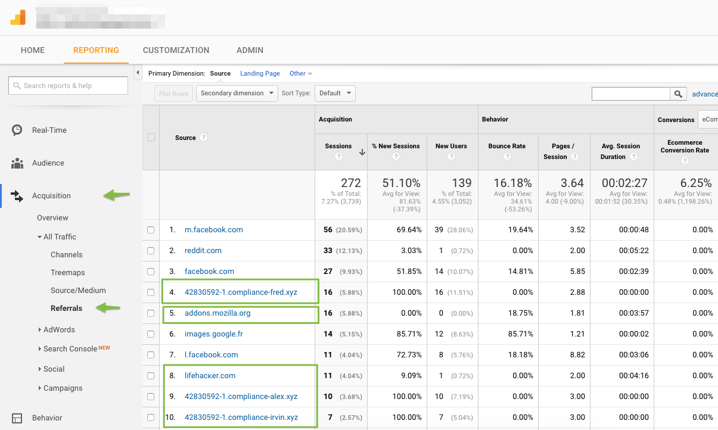The height and width of the screenshot is (430, 718).
Task: Open help for % New Sessions
Action: tap(396, 157)
